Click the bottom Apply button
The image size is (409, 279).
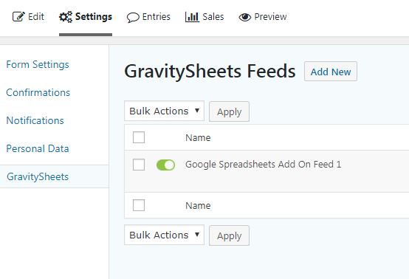229,235
